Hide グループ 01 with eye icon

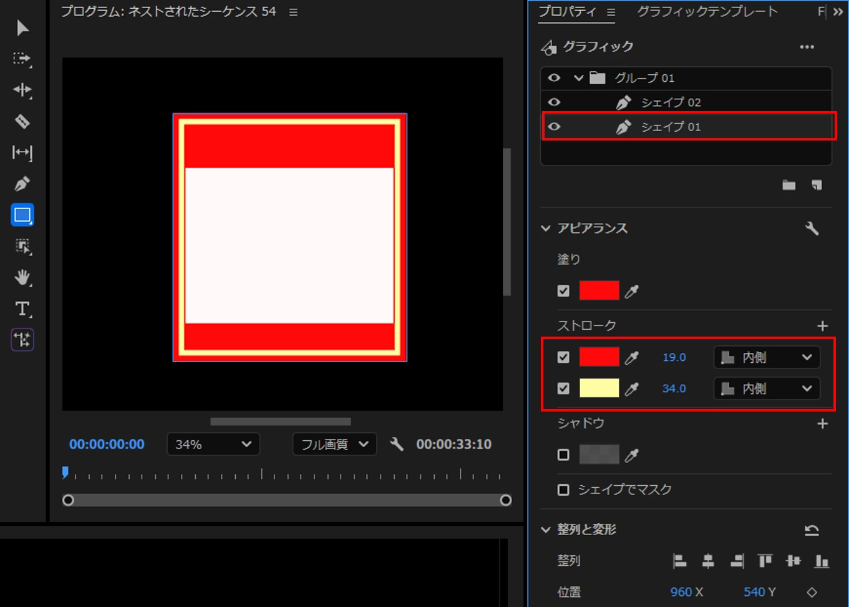pyautogui.click(x=554, y=78)
